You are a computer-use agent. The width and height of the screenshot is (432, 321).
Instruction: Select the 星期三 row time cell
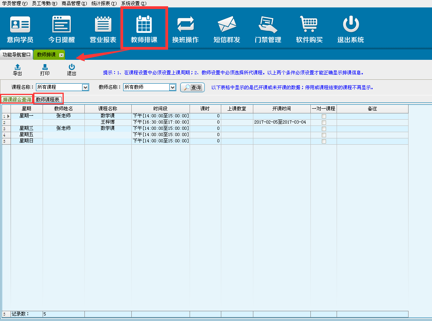coord(161,128)
